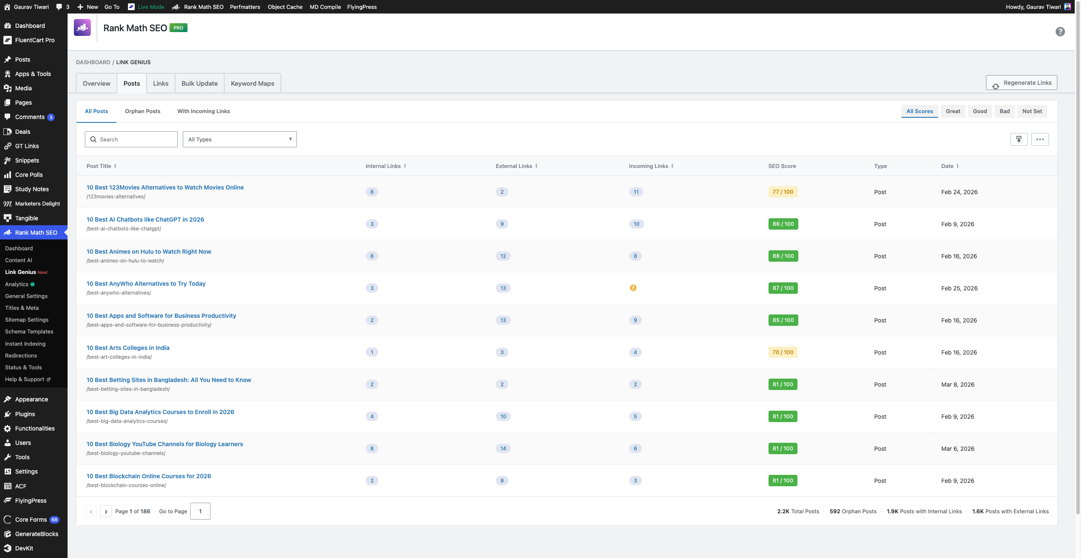Open Core Polls sidebar item
Screen dimensions: 1081x558
[29, 175]
